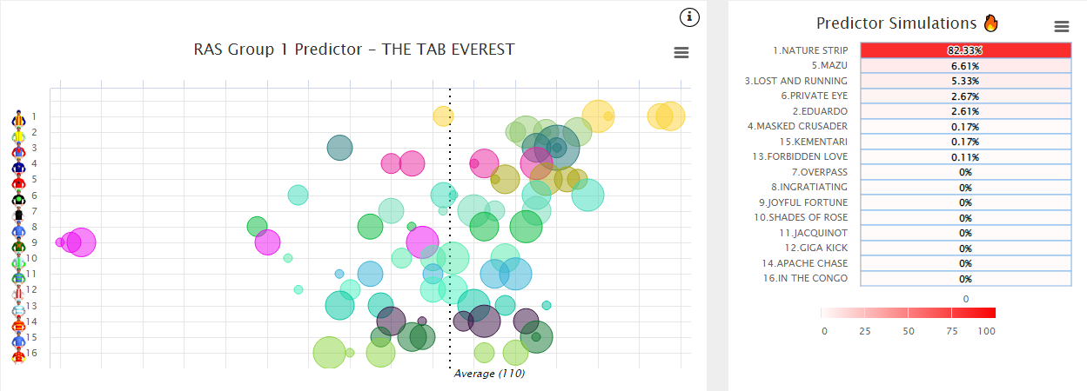
Task: Click jockey silk icon for runner 1
Action: click(18, 117)
